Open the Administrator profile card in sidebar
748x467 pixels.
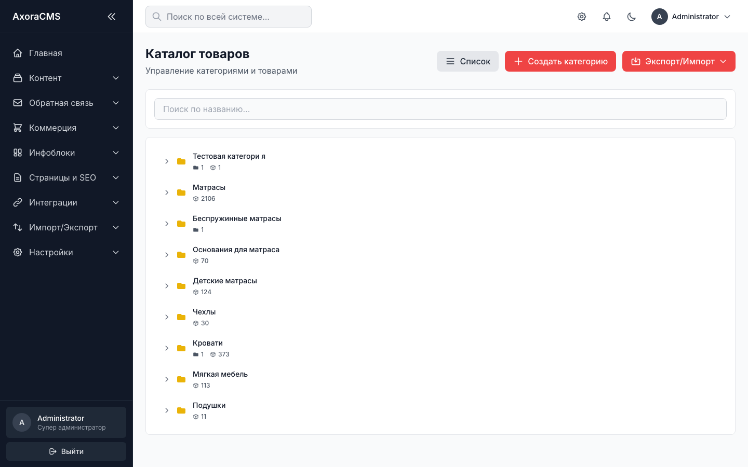66,422
